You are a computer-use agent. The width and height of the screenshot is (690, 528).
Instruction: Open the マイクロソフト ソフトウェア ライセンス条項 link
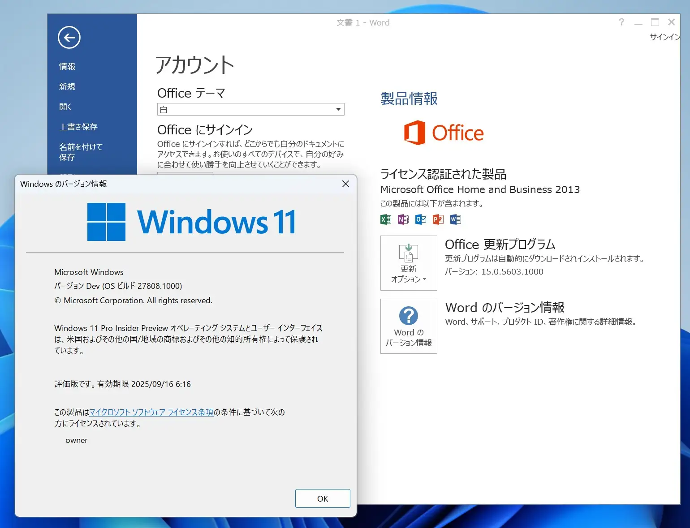click(152, 412)
